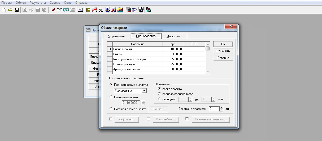Click the table with bar chart icon

[128, 10]
